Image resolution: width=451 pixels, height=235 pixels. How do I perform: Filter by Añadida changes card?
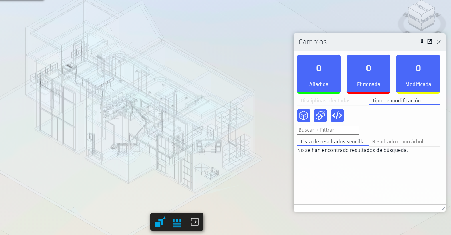[x=319, y=74]
